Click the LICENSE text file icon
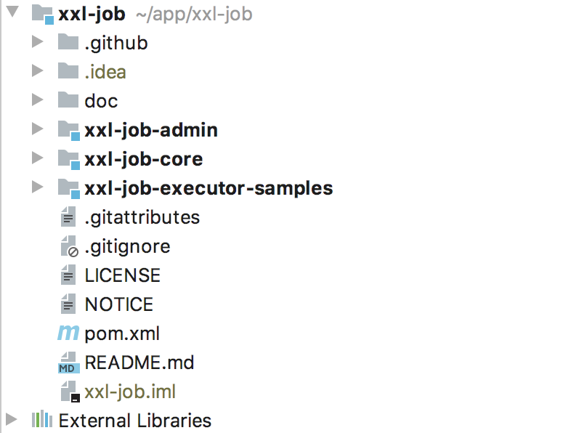The height and width of the screenshot is (433, 587). [x=68, y=275]
